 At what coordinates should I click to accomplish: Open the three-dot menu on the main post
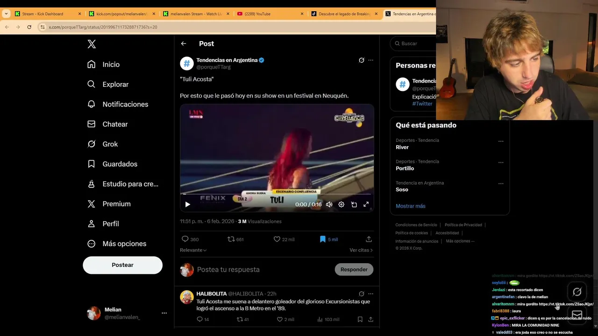370,60
